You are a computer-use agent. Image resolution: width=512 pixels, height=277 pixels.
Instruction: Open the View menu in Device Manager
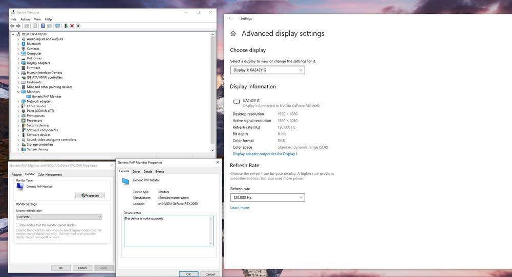[x=37, y=19]
